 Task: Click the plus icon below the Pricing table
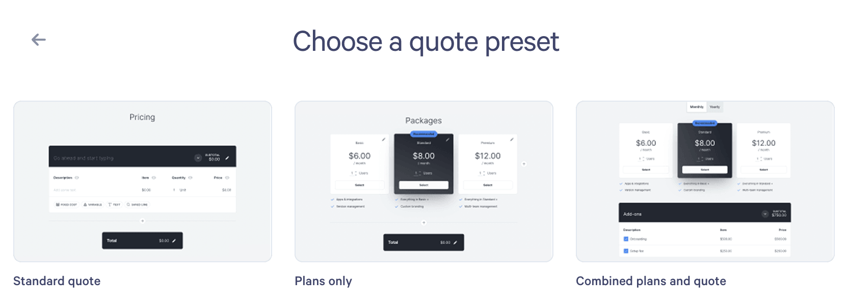(x=143, y=221)
